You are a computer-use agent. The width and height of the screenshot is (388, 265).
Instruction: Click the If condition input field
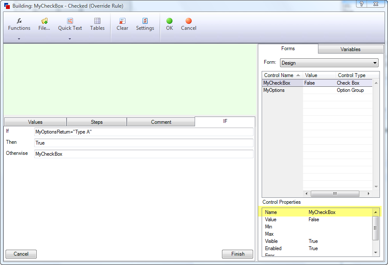[x=143, y=132]
